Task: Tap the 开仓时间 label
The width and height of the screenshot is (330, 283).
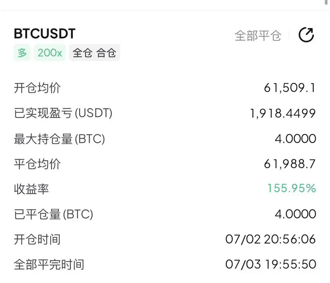Action: pyautogui.click(x=37, y=240)
